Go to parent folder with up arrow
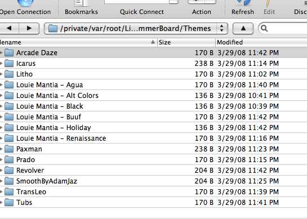 click(243, 29)
